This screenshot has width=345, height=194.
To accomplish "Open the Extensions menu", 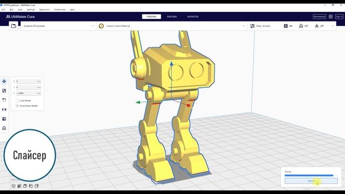I will tap(44, 10).
